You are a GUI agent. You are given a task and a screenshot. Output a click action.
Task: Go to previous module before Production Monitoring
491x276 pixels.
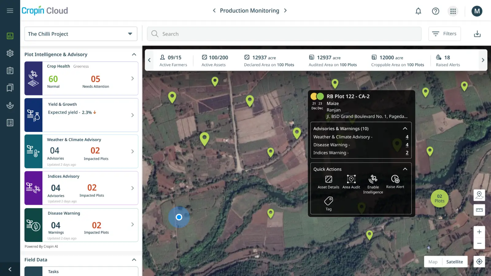click(x=214, y=11)
